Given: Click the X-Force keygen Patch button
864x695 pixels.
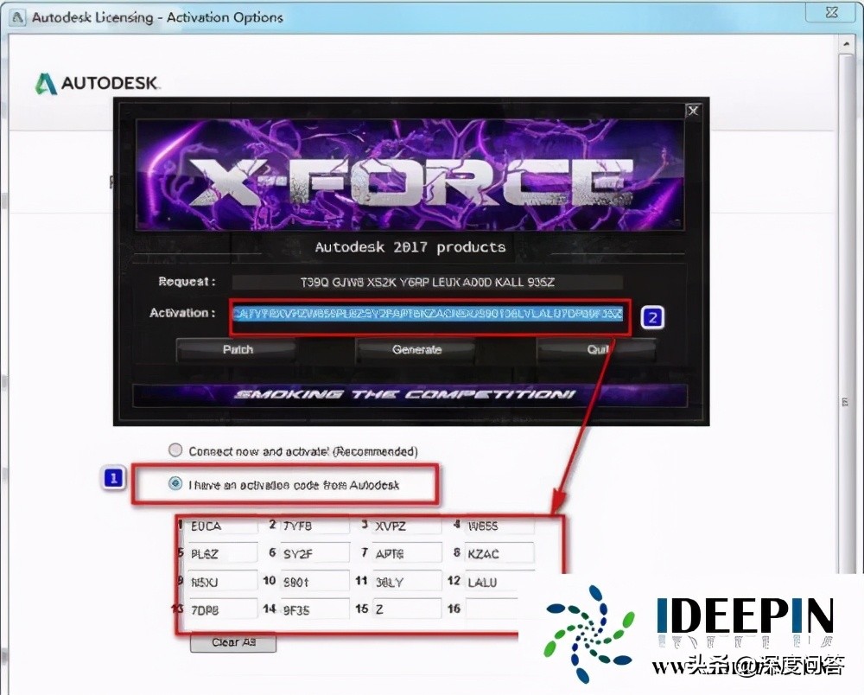Looking at the screenshot, I should [x=237, y=349].
